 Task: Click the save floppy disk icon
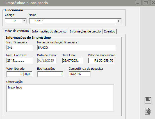pyautogui.click(x=148, y=101)
